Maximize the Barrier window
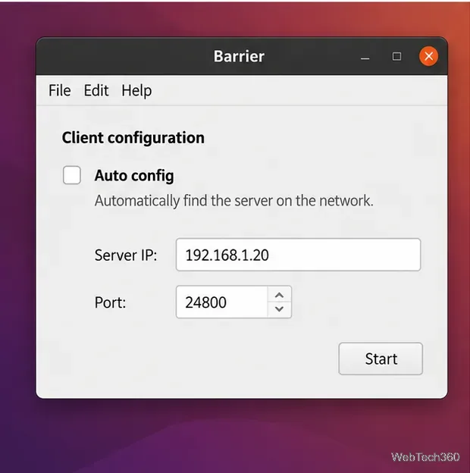 [396, 56]
